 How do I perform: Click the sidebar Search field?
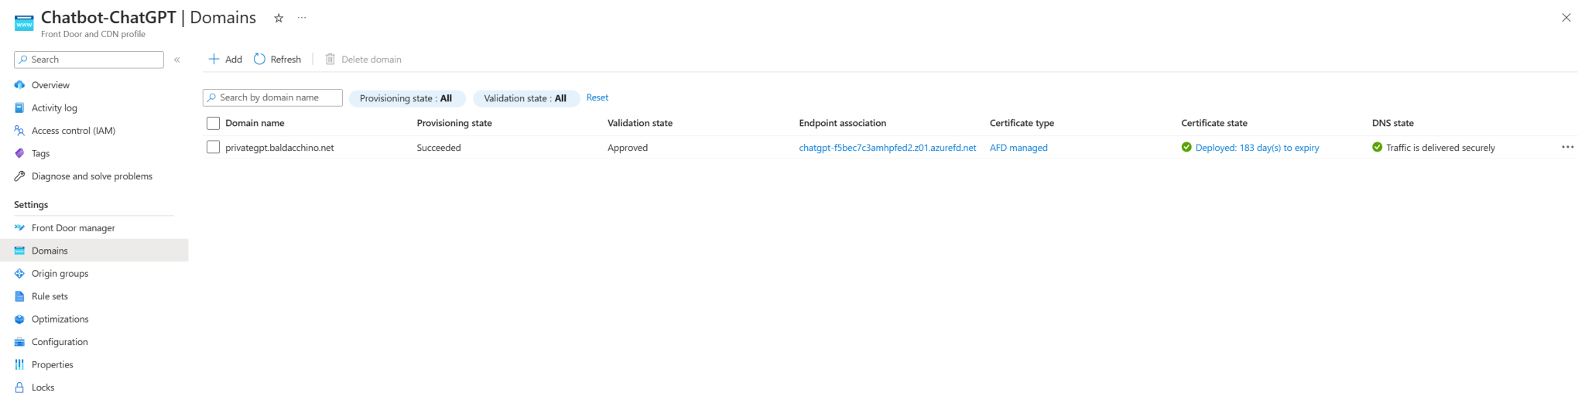click(89, 60)
